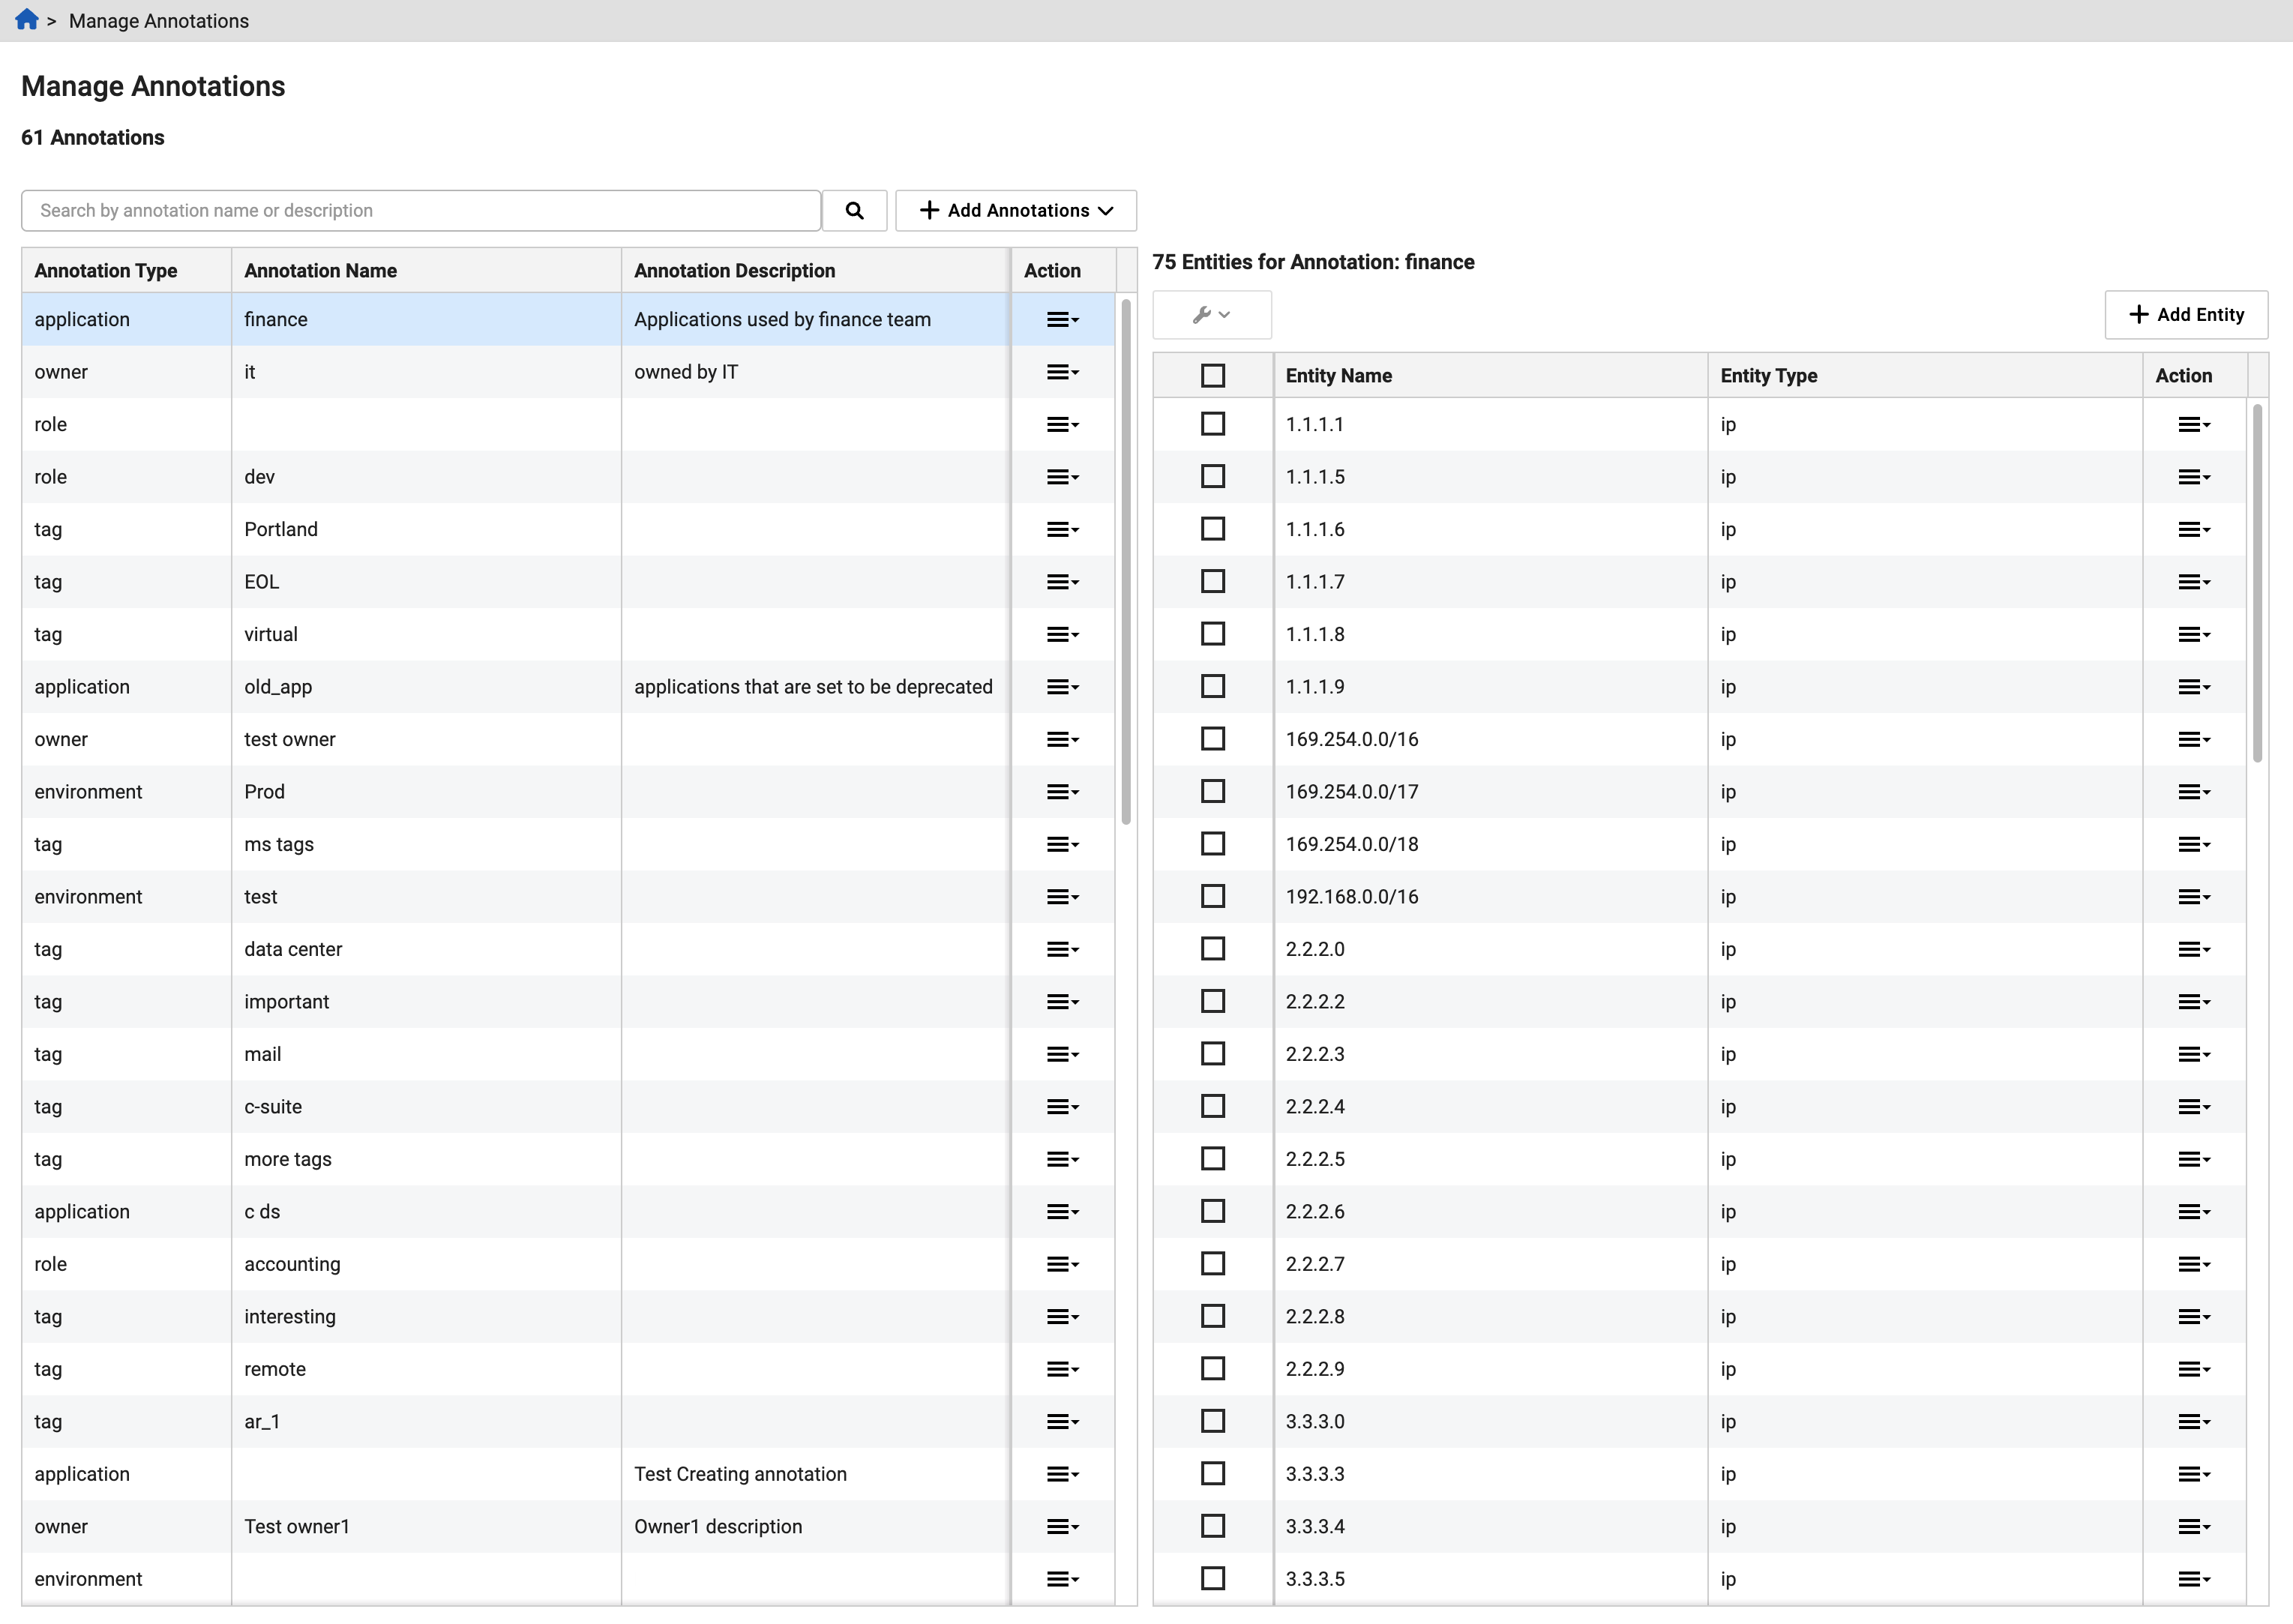Check the checkbox for entity 1.1.1.5
This screenshot has height=1624, width=2293.
[x=1212, y=476]
